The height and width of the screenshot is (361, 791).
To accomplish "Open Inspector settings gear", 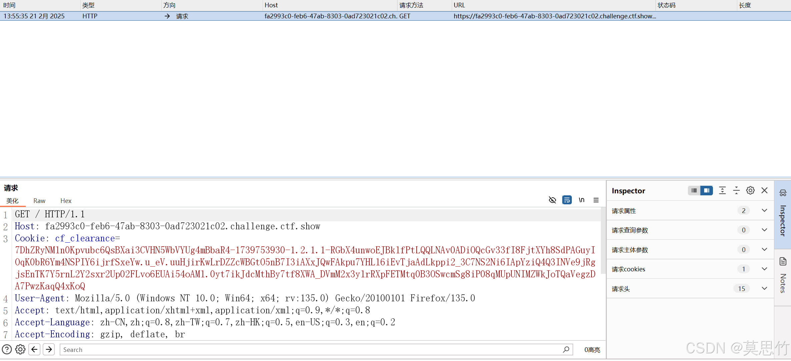I will pyautogui.click(x=750, y=190).
